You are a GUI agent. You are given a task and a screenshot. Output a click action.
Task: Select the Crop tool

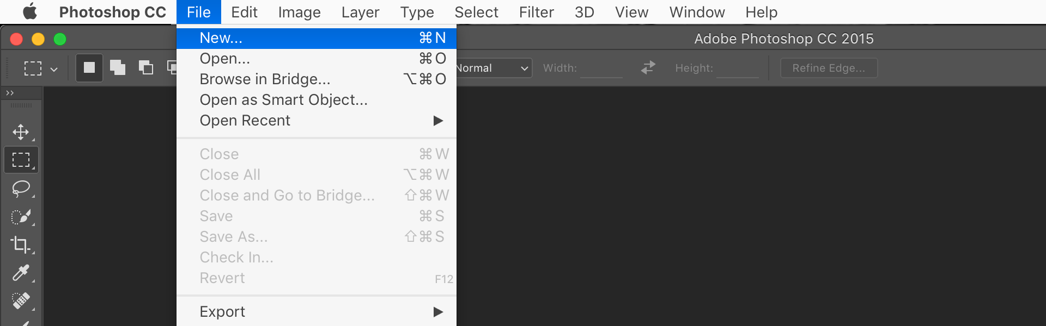21,244
